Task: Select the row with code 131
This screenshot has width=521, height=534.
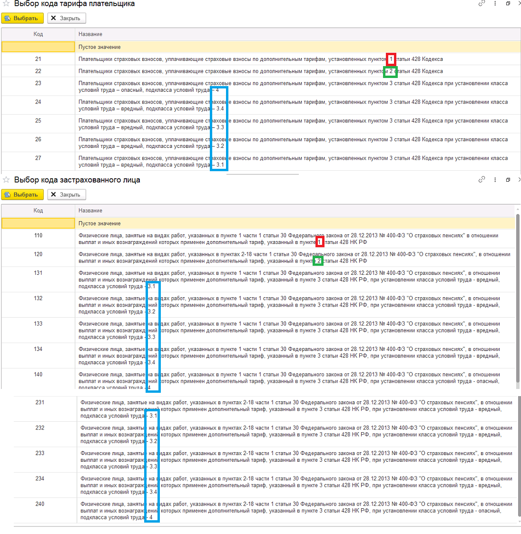Action: point(258,280)
